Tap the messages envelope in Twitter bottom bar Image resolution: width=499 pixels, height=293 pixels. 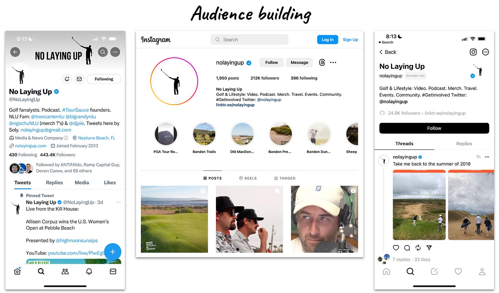(113, 271)
